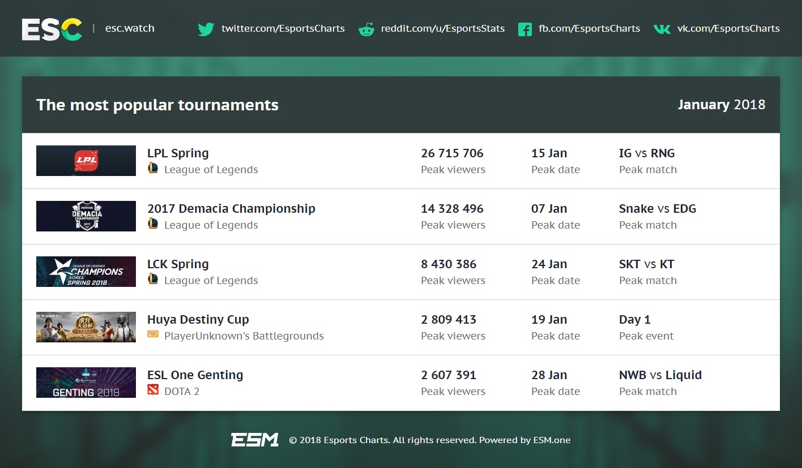This screenshot has height=468, width=802.
Task: Click the ESC logo in header
Action: click(x=52, y=29)
